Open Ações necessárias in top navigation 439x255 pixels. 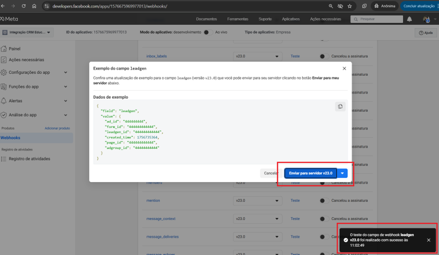[325, 19]
